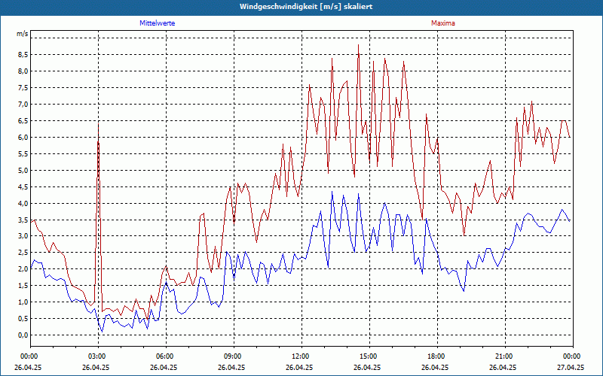Click the 15:00 time label

pos(369,356)
